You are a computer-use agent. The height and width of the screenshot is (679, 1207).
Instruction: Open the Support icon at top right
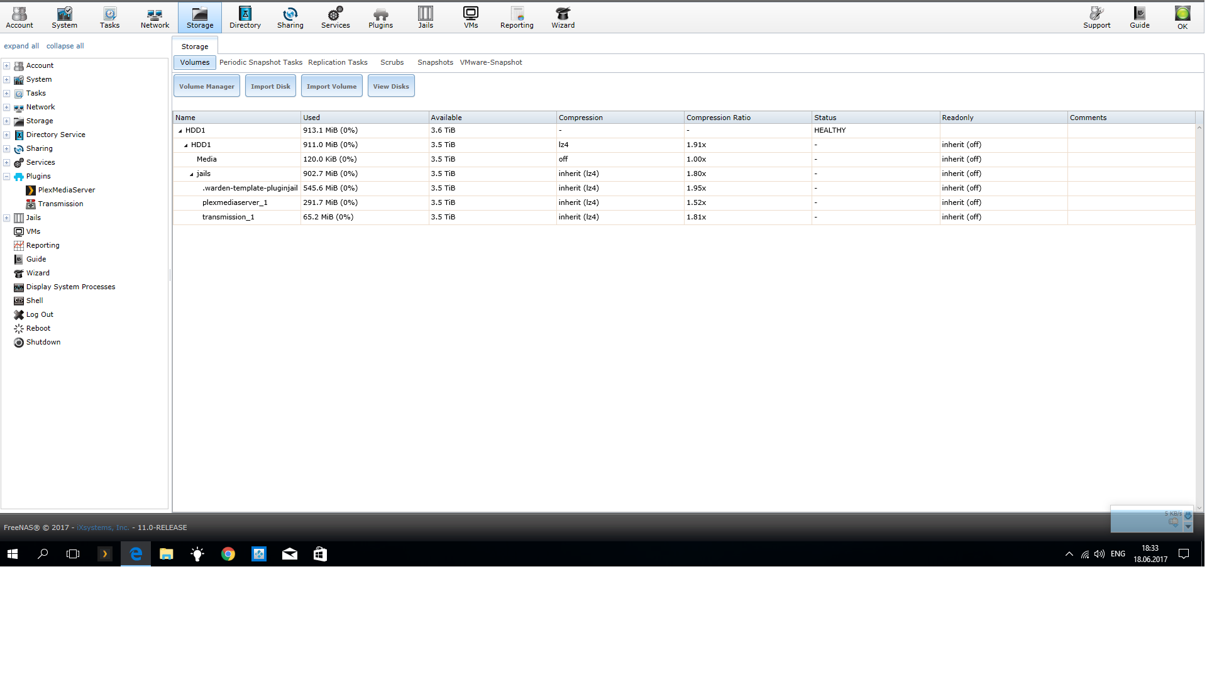1096,17
